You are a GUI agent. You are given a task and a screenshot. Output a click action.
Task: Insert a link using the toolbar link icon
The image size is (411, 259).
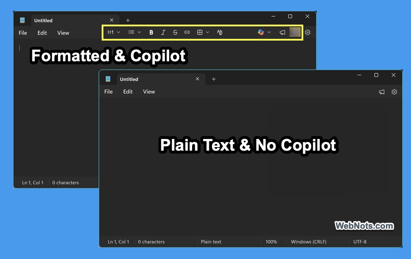187,32
